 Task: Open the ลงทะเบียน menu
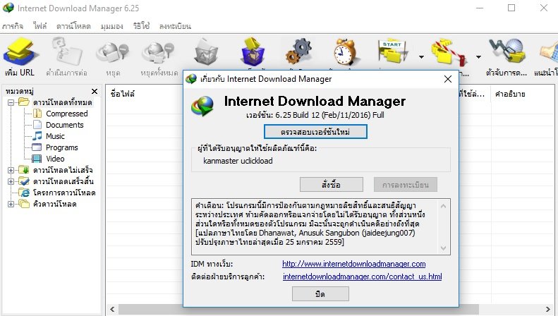pos(175,26)
